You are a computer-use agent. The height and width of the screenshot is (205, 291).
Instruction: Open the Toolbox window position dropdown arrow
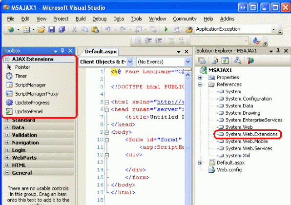[x=55, y=51]
